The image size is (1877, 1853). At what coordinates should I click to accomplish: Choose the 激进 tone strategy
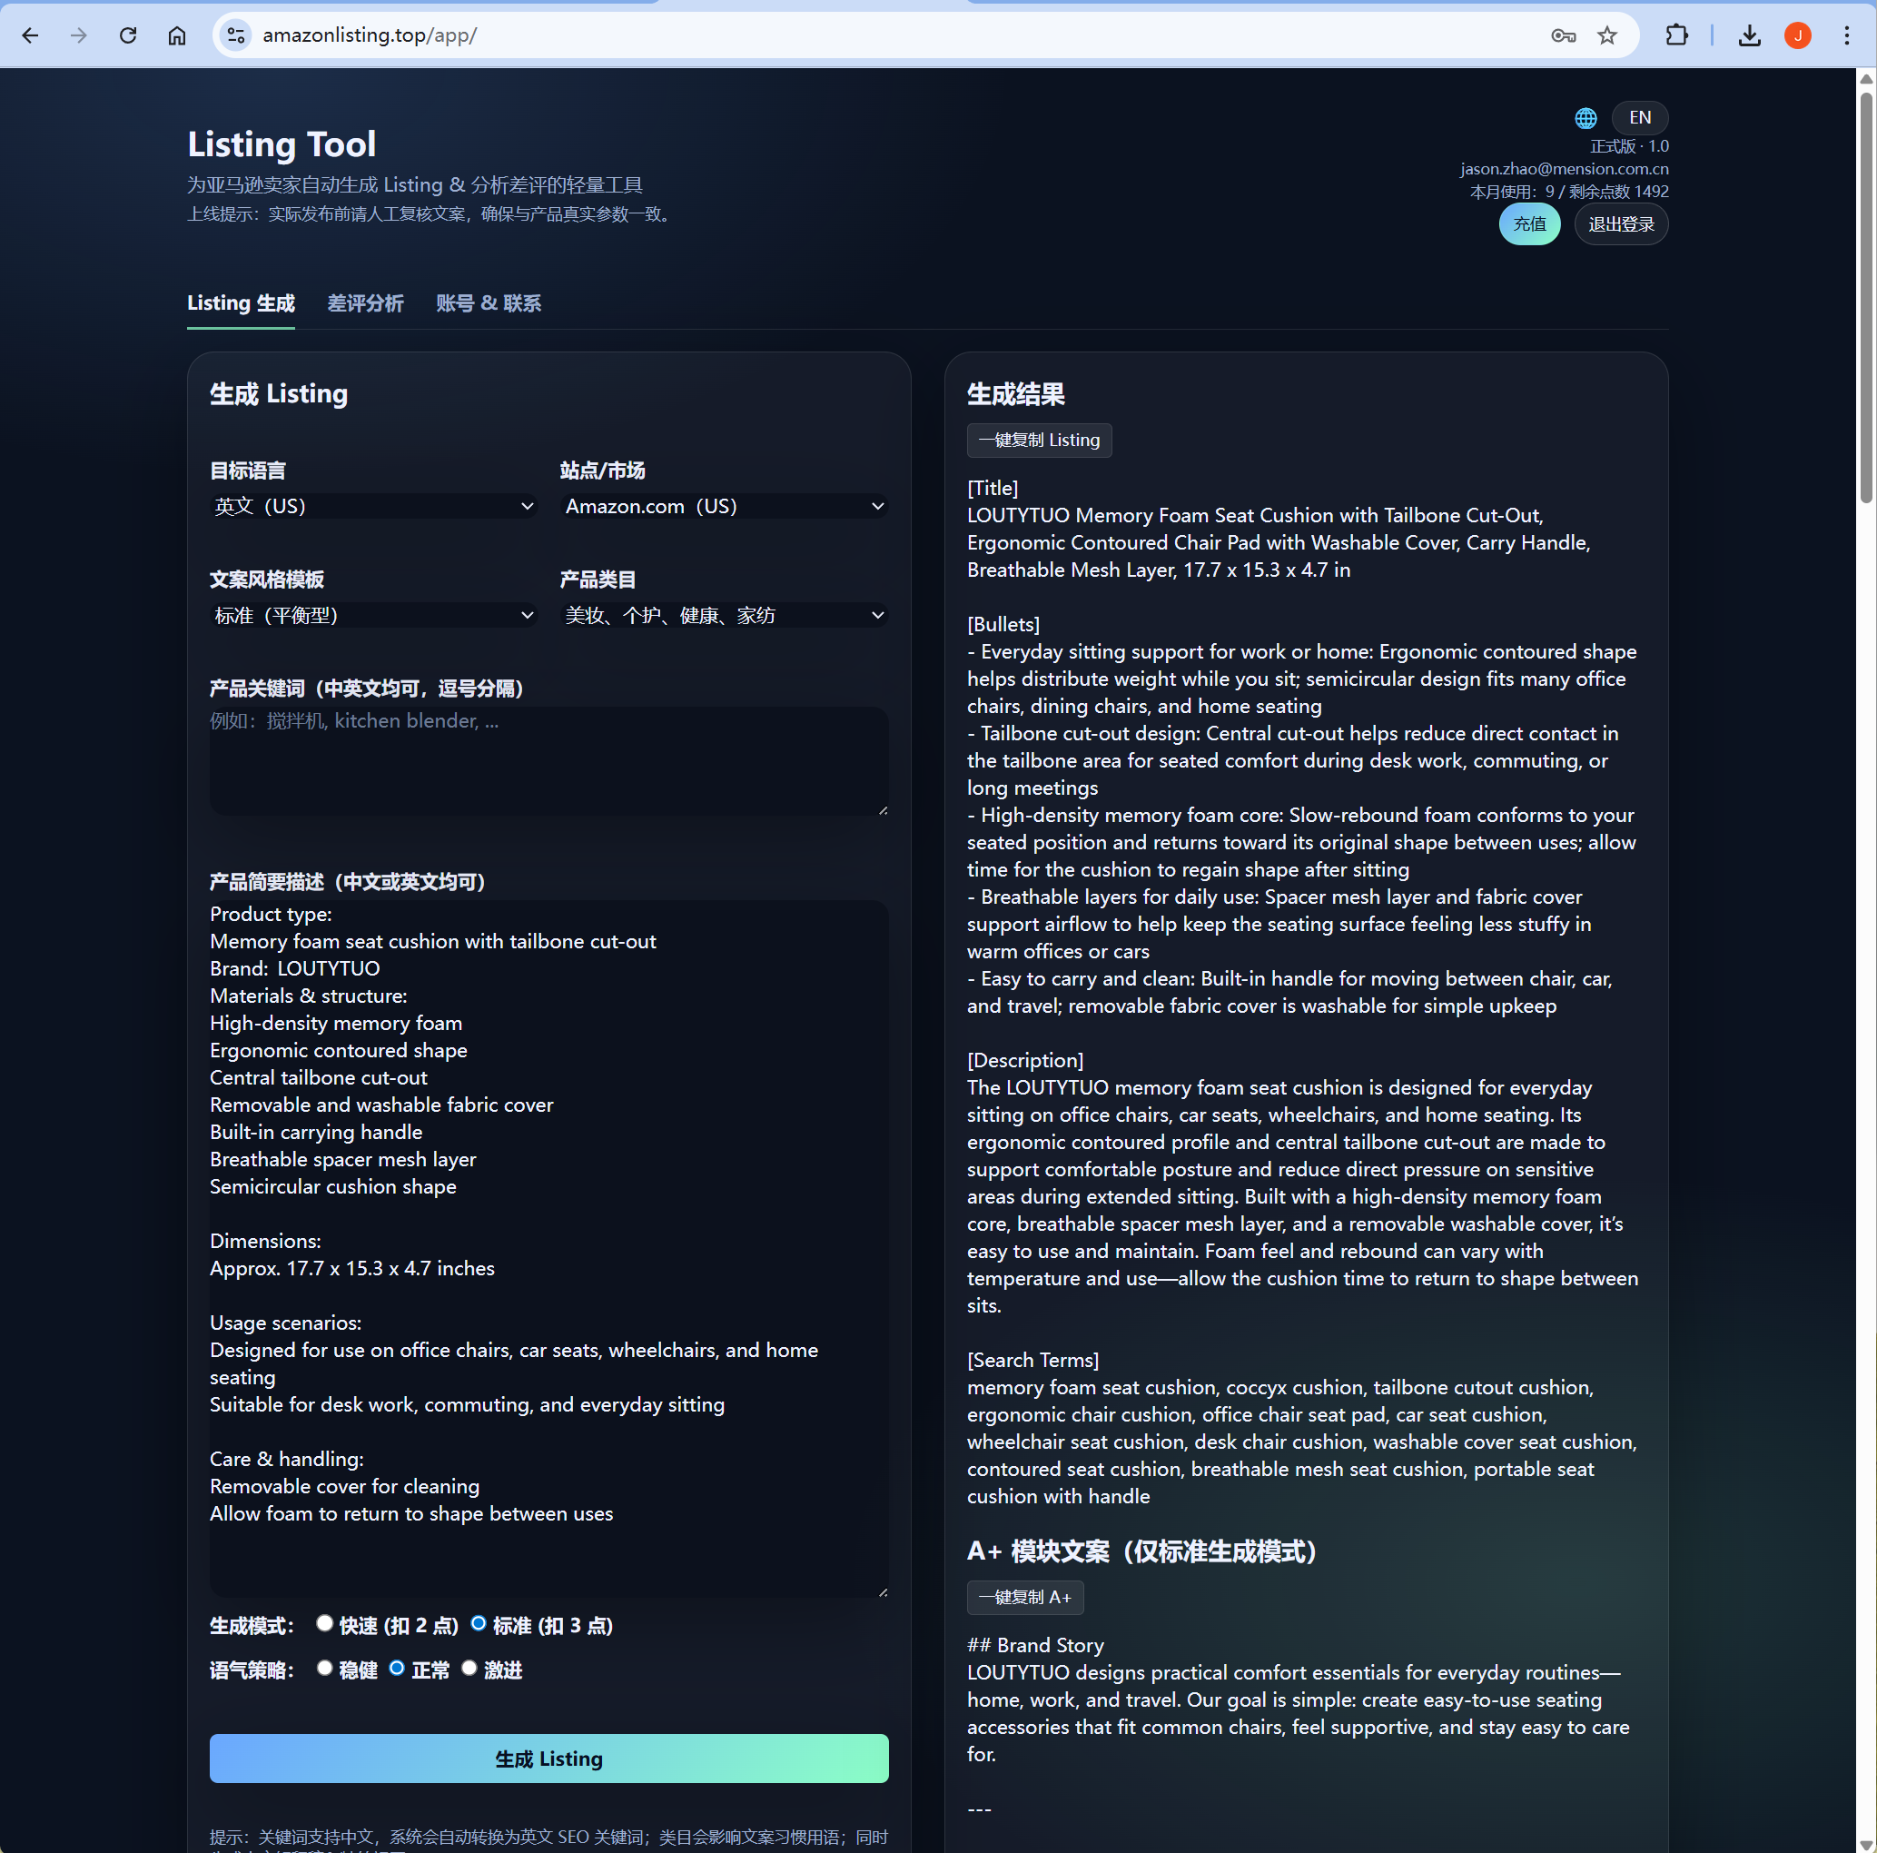(470, 1669)
